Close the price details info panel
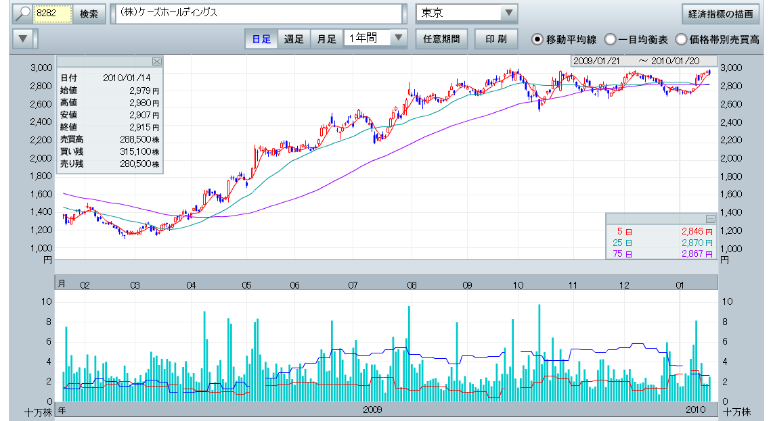 157,61
